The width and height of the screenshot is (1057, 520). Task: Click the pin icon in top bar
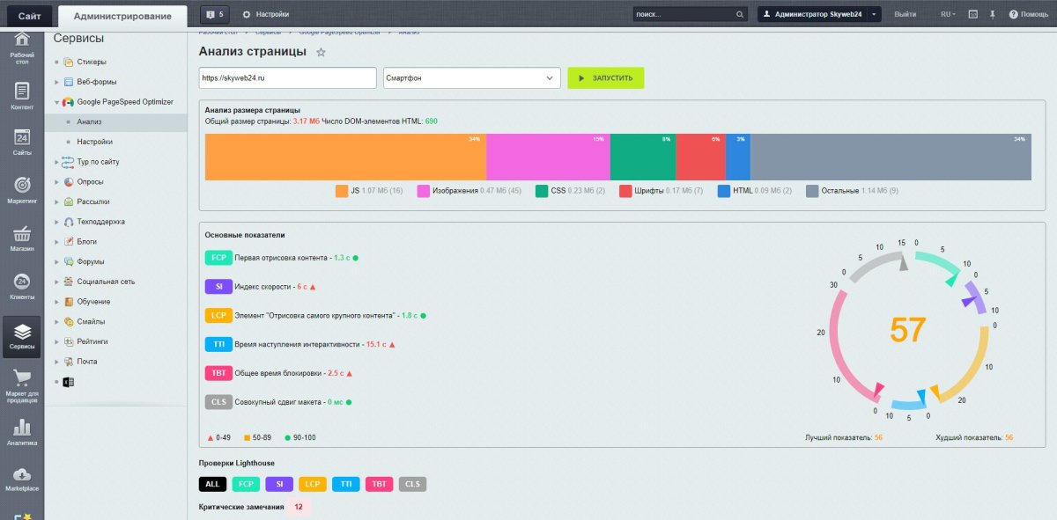[993, 15]
